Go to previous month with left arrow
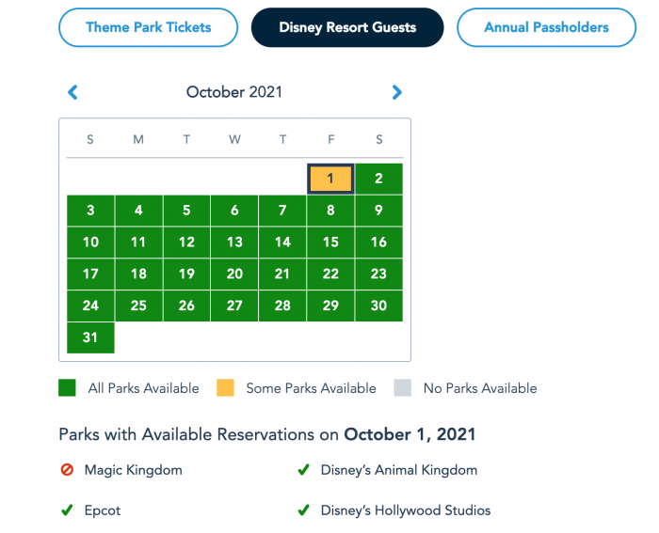659x533 pixels. (x=72, y=92)
